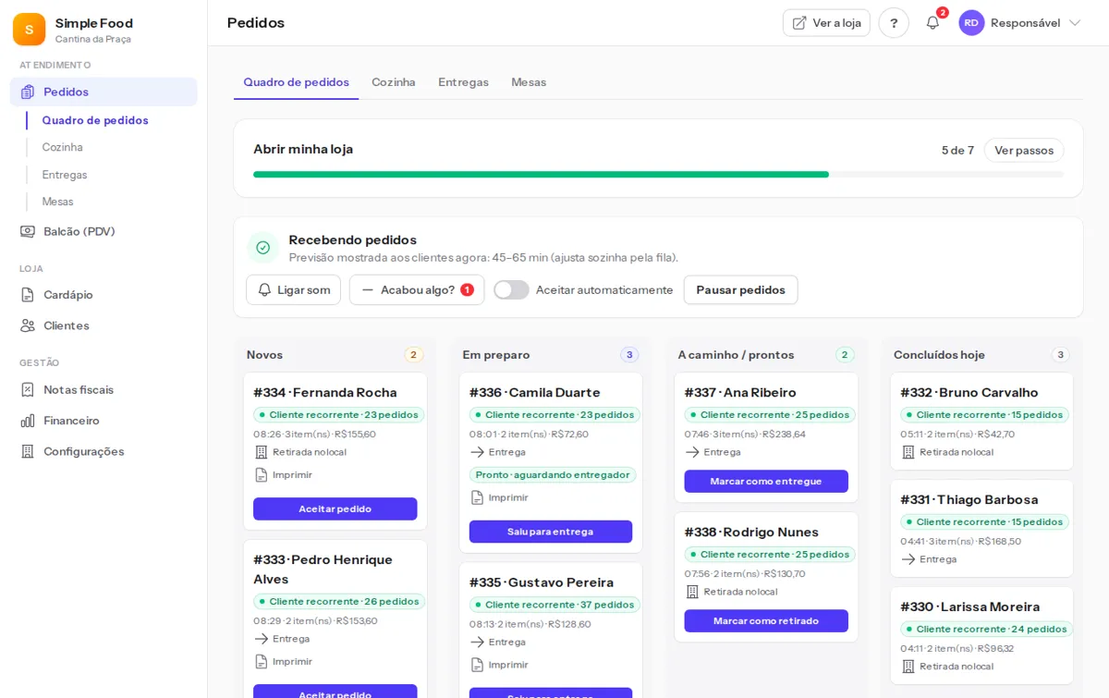This screenshot has width=1109, height=698.
Task: Click the Abrir minha loja progress bar
Action: (x=658, y=174)
